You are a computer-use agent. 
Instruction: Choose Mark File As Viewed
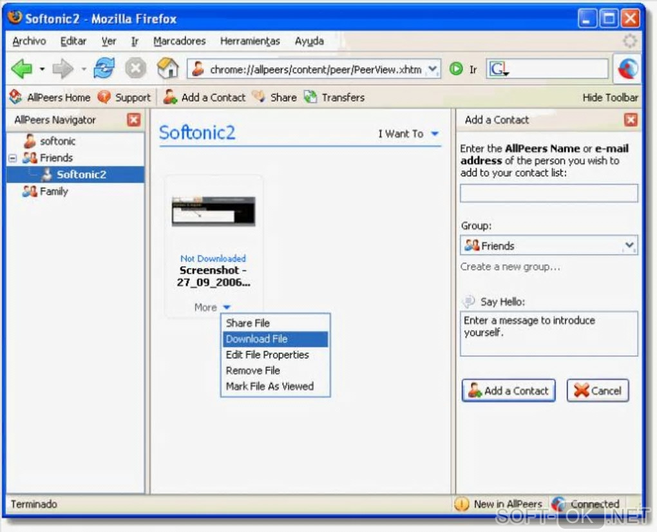(x=275, y=386)
